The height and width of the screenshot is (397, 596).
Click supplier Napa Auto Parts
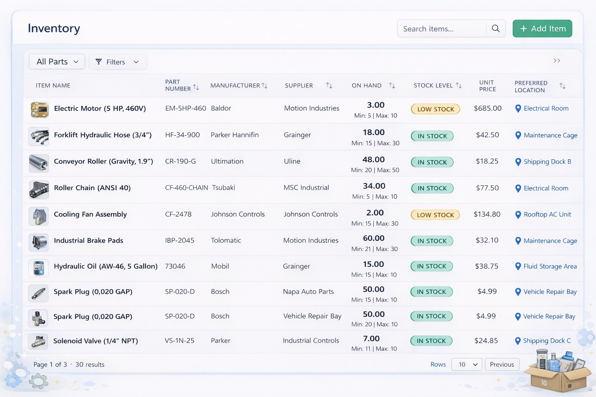pyautogui.click(x=308, y=292)
